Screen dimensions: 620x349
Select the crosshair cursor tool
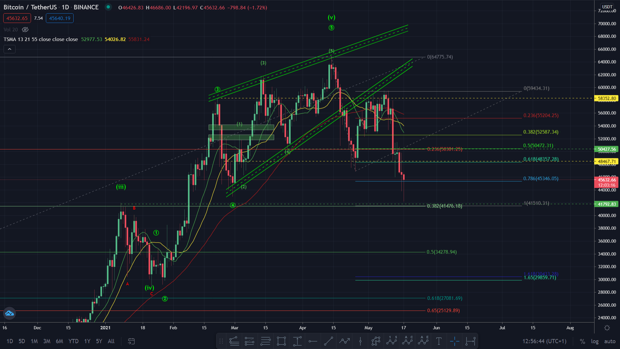coord(454,341)
